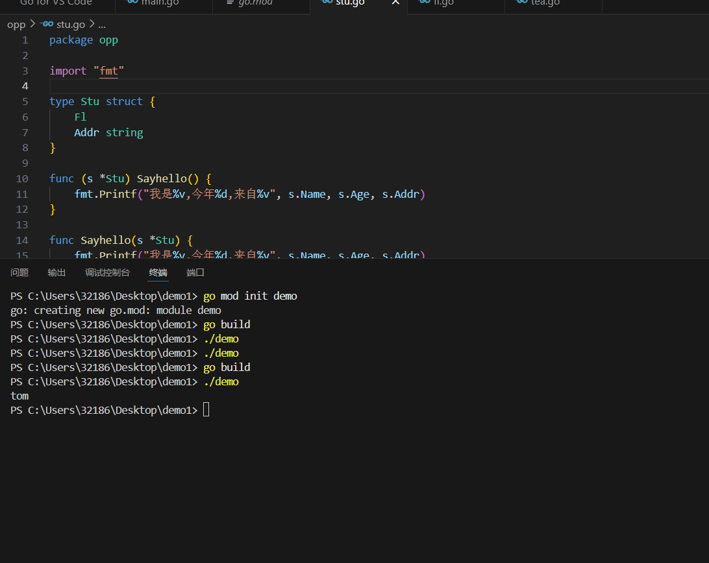
Task: Click line number 5 in the gutter
Action: pyautogui.click(x=25, y=102)
